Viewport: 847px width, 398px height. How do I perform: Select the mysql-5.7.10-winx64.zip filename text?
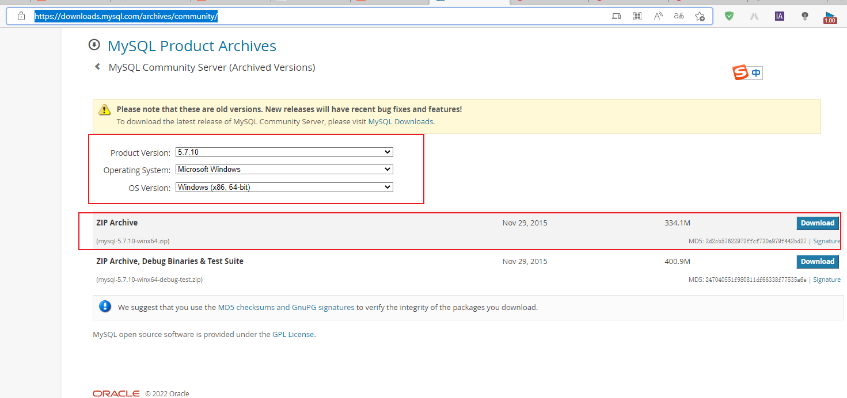click(x=133, y=242)
